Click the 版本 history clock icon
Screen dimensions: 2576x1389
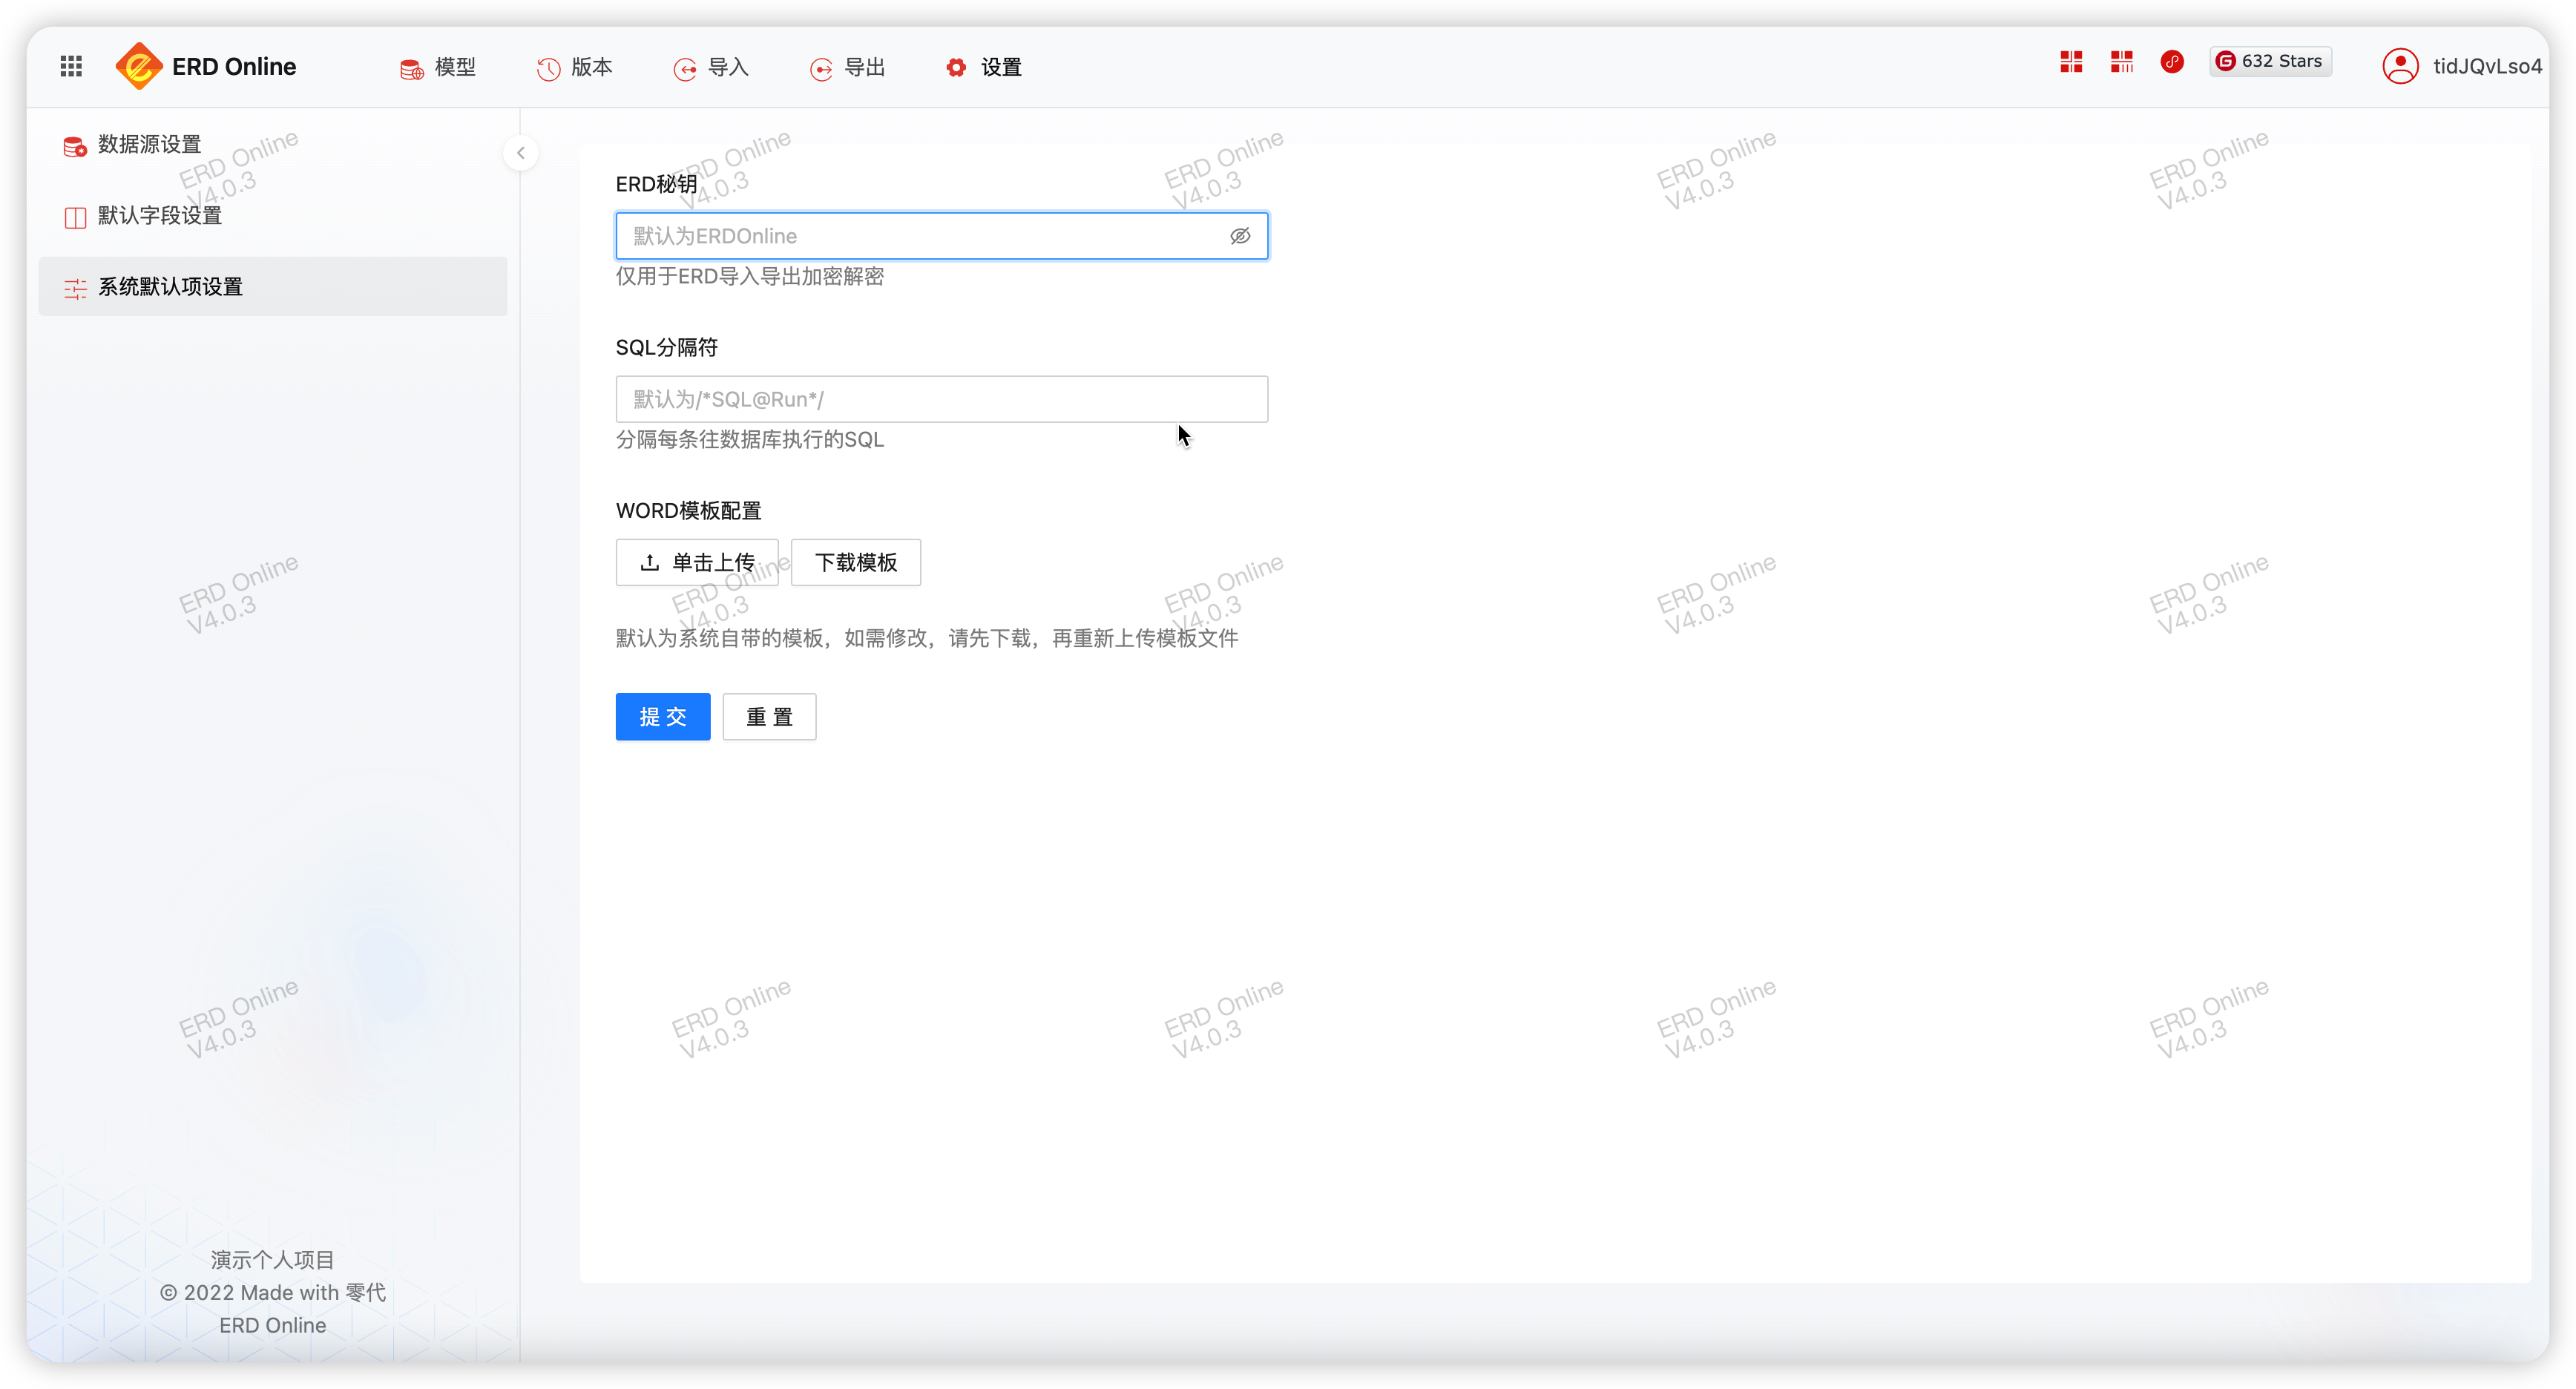[548, 69]
